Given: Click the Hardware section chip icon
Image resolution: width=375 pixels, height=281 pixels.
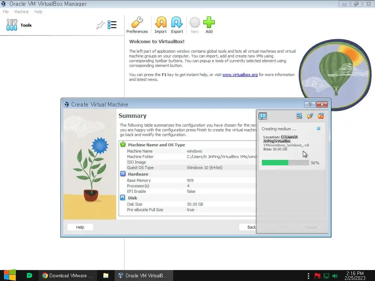Looking at the screenshot, I should click(x=123, y=174).
